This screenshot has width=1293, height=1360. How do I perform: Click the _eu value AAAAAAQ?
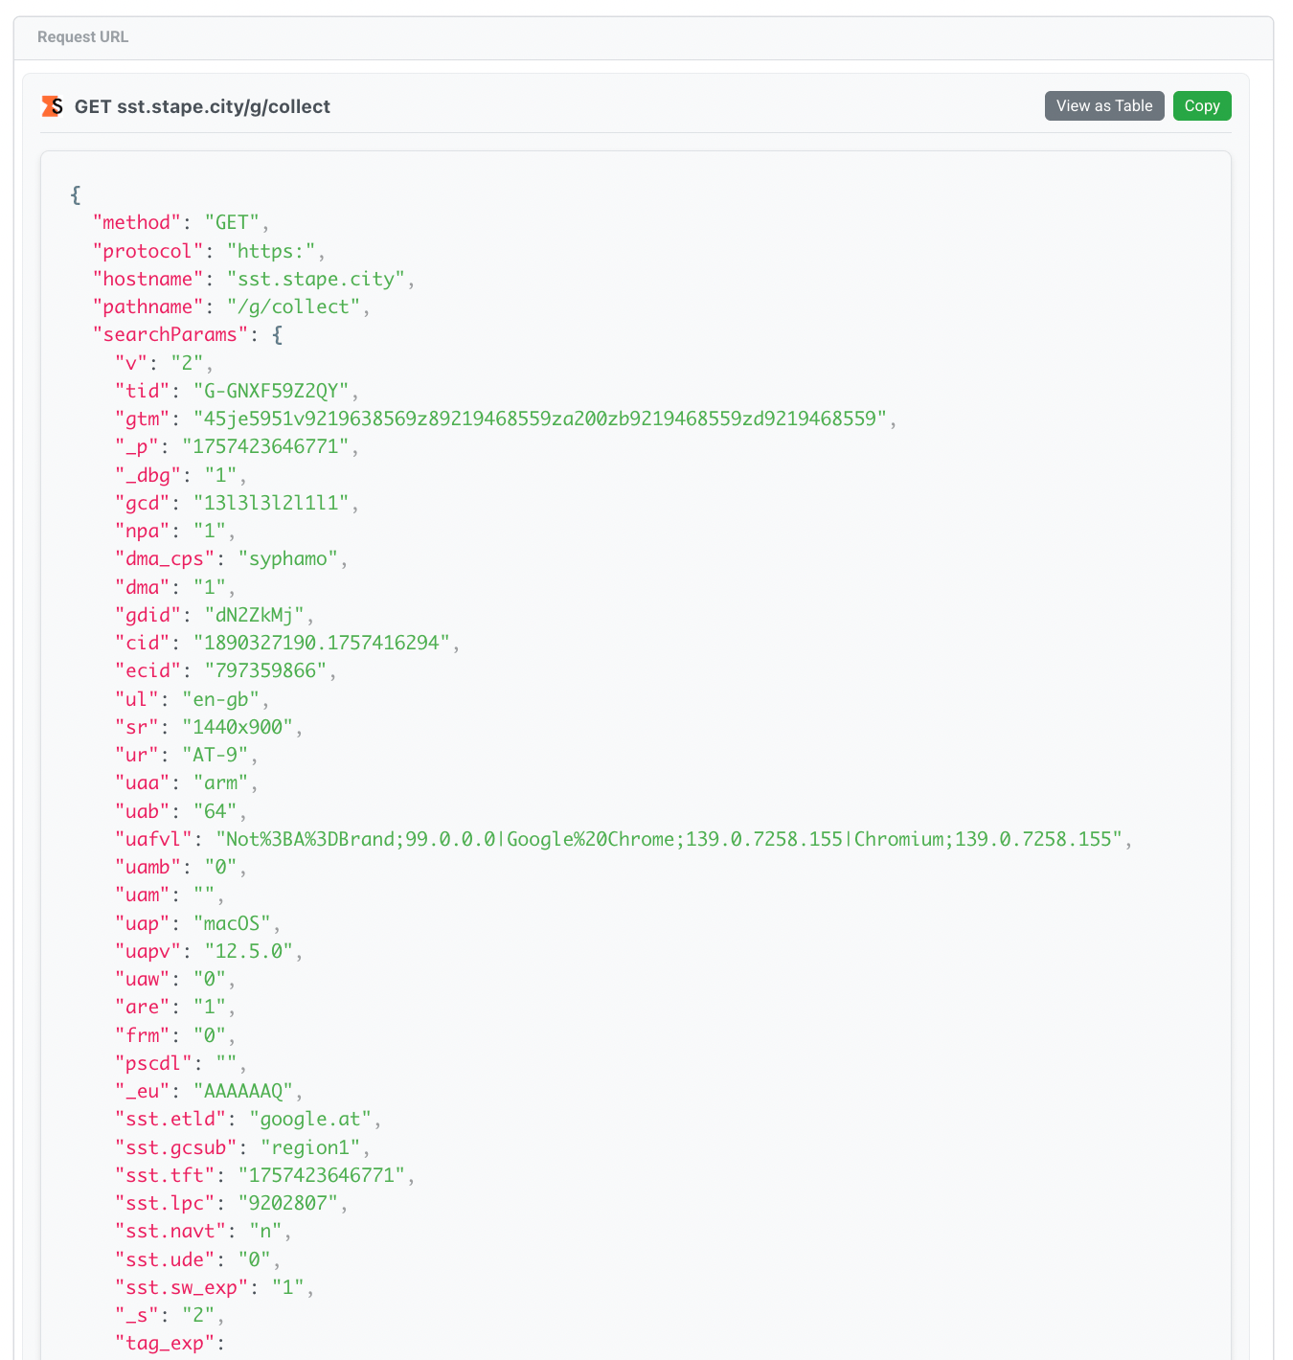pos(243,1091)
